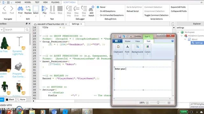The width and height of the screenshot is (204, 114).
Task: Select the Propane Gas Container model
Action: pos(19,70)
